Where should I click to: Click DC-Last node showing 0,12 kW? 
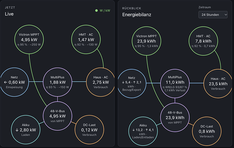click(x=89, y=130)
